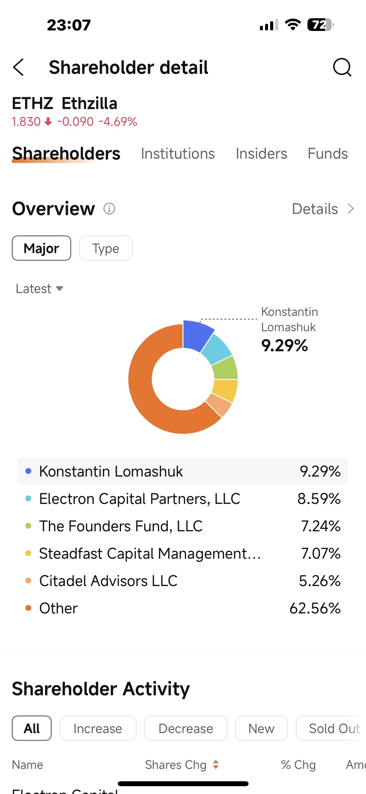The height and width of the screenshot is (794, 366).
Task: Filter activity by Increase
Action: pyautogui.click(x=98, y=728)
